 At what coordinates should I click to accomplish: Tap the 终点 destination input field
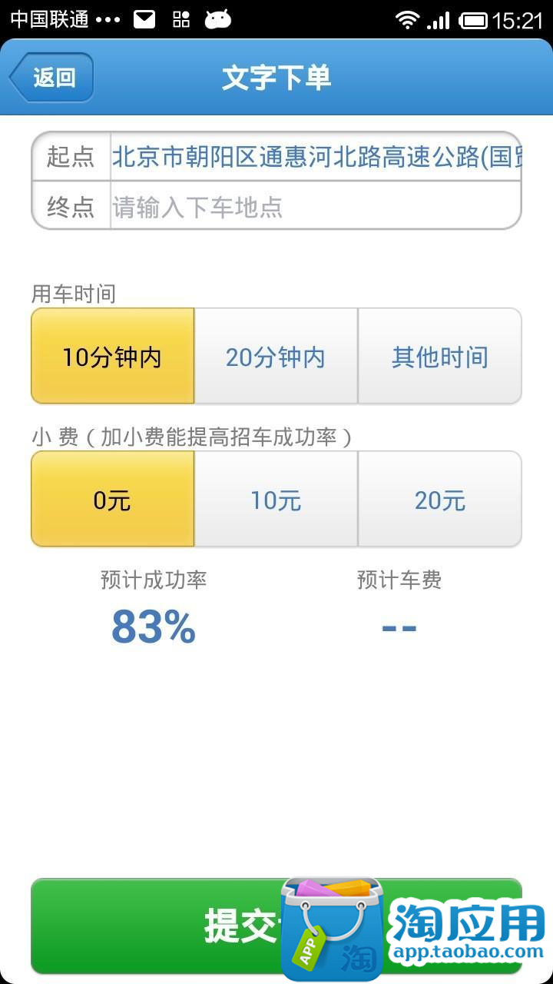coord(315,206)
